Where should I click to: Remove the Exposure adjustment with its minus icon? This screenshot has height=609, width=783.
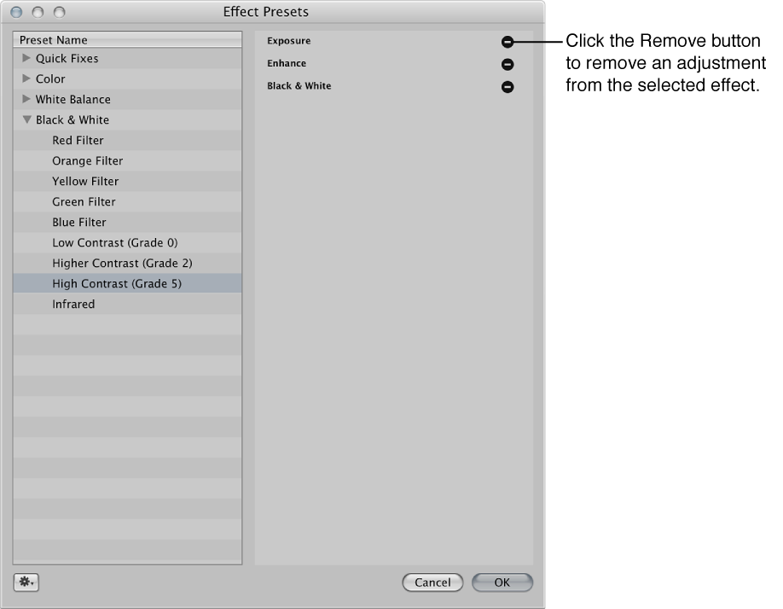(x=507, y=40)
